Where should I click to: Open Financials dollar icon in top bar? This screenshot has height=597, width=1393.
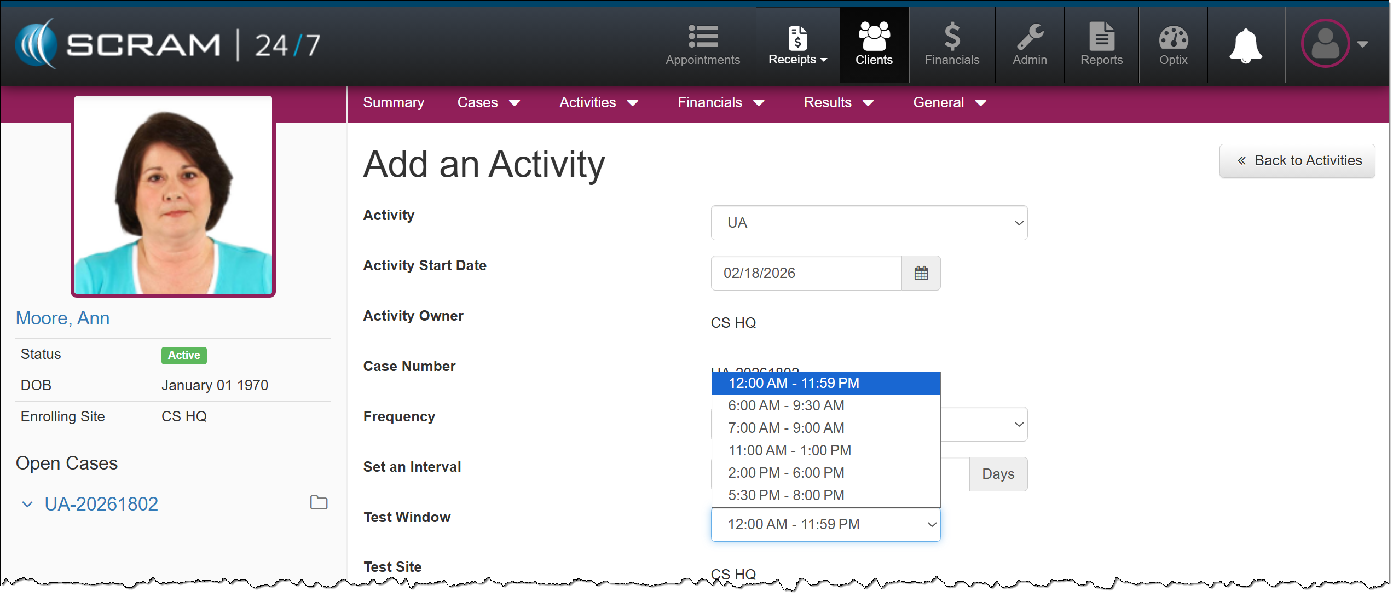(x=952, y=36)
